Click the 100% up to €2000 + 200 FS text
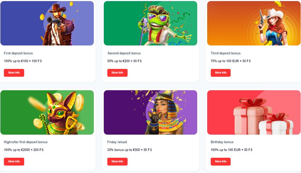 point(23,150)
